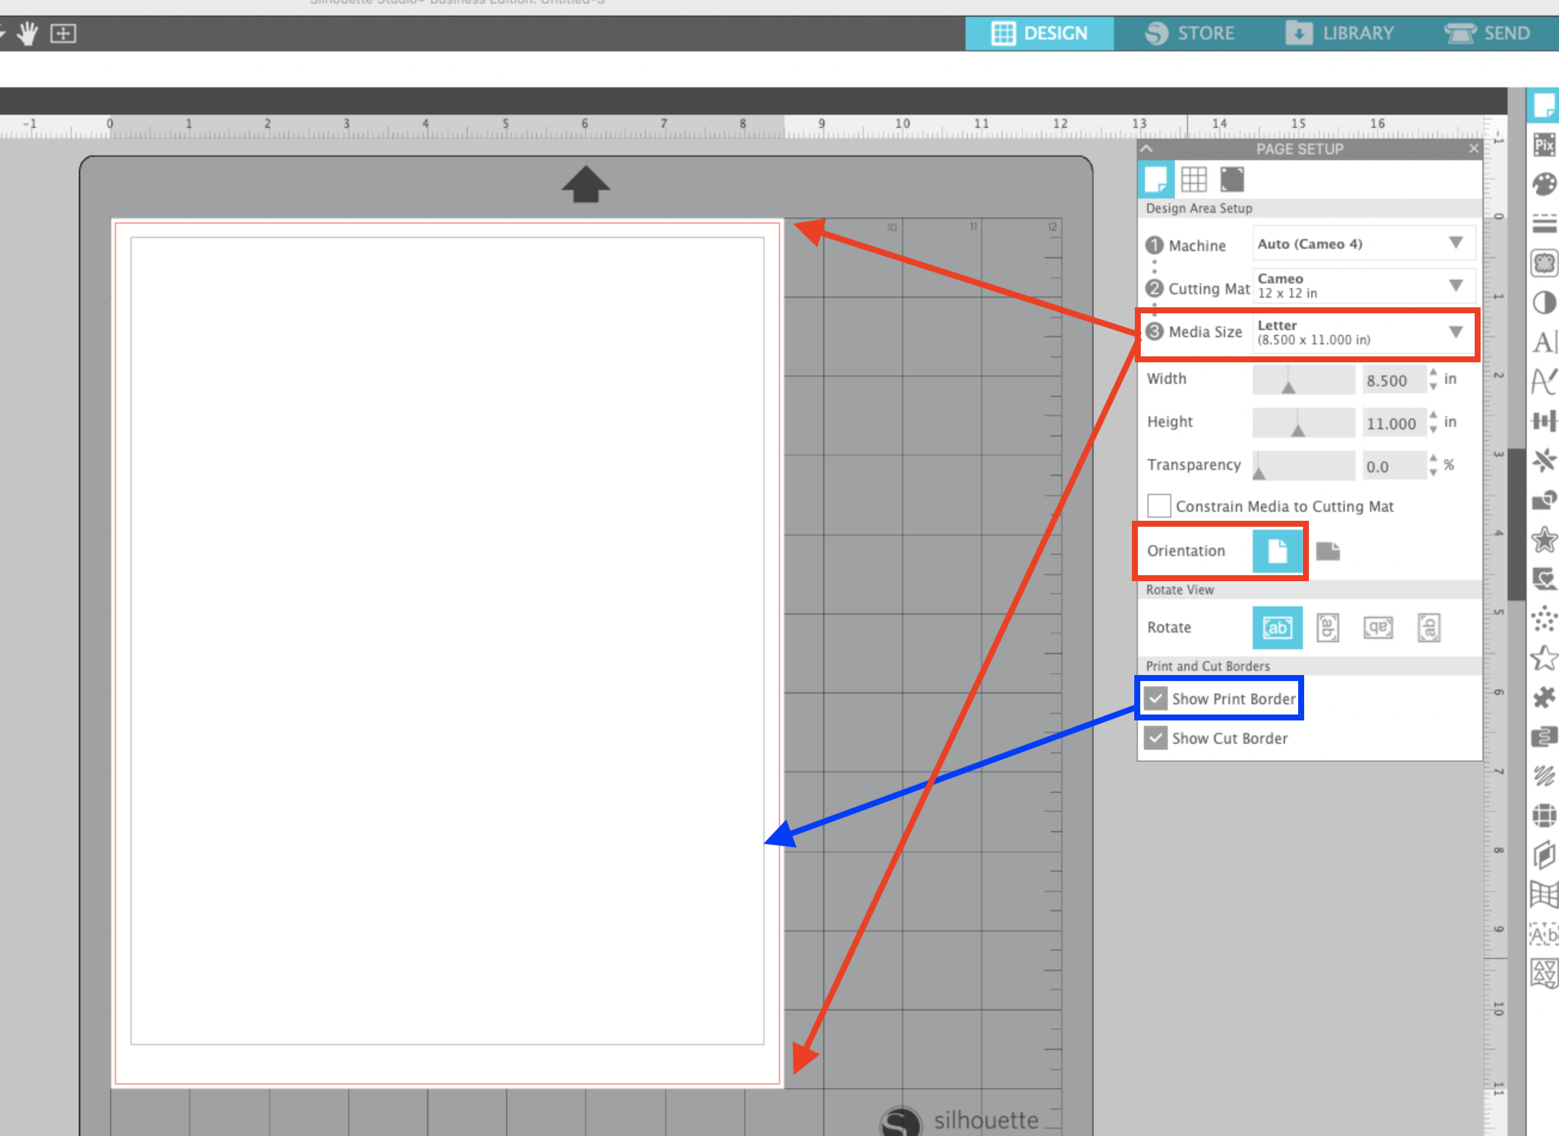The image size is (1559, 1136).
Task: Switch to the STORE tab
Action: click(1190, 33)
